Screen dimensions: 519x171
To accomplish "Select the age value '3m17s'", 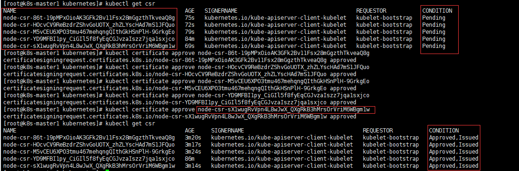I will tap(193, 145).
